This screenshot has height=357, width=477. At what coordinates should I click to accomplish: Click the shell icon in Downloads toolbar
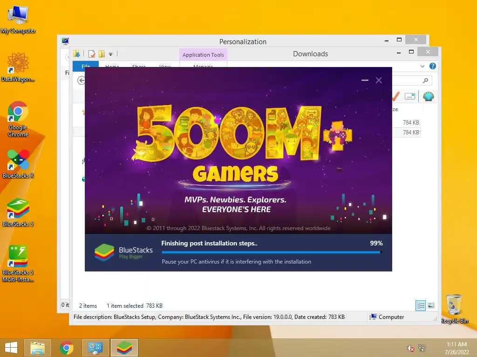coord(429,97)
